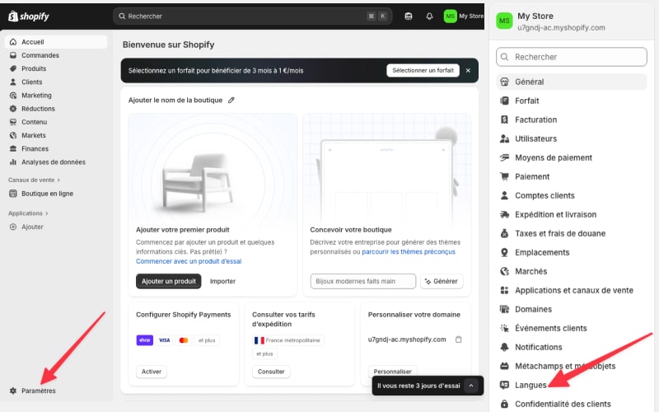Viewport: 659px width, 412px height.
Task: Dismiss the plan banner with X icon
Action: 468,70
